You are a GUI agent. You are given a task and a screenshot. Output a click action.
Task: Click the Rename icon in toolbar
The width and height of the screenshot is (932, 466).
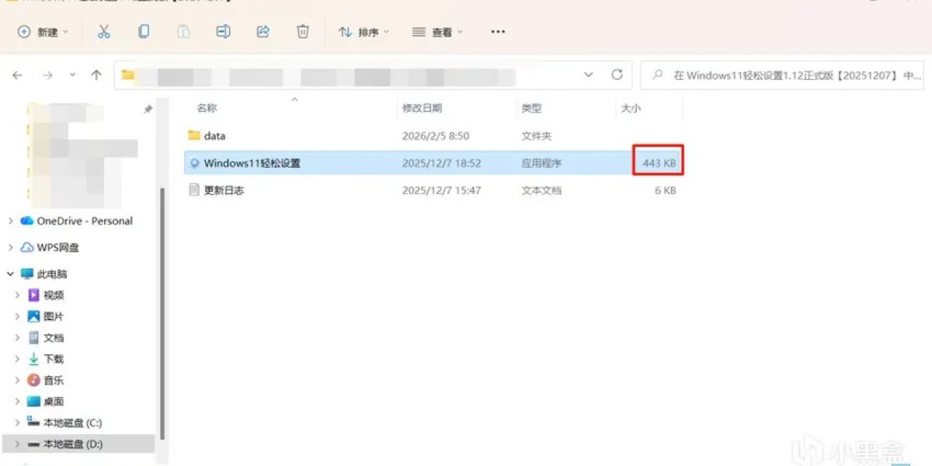(223, 32)
